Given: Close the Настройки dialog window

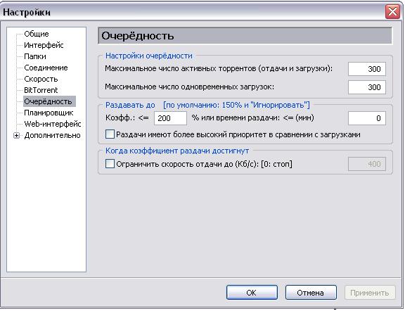Looking at the screenshot, I should click(x=392, y=12).
